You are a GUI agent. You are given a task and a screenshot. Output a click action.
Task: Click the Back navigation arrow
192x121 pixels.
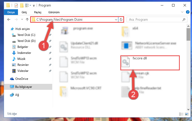9,19
